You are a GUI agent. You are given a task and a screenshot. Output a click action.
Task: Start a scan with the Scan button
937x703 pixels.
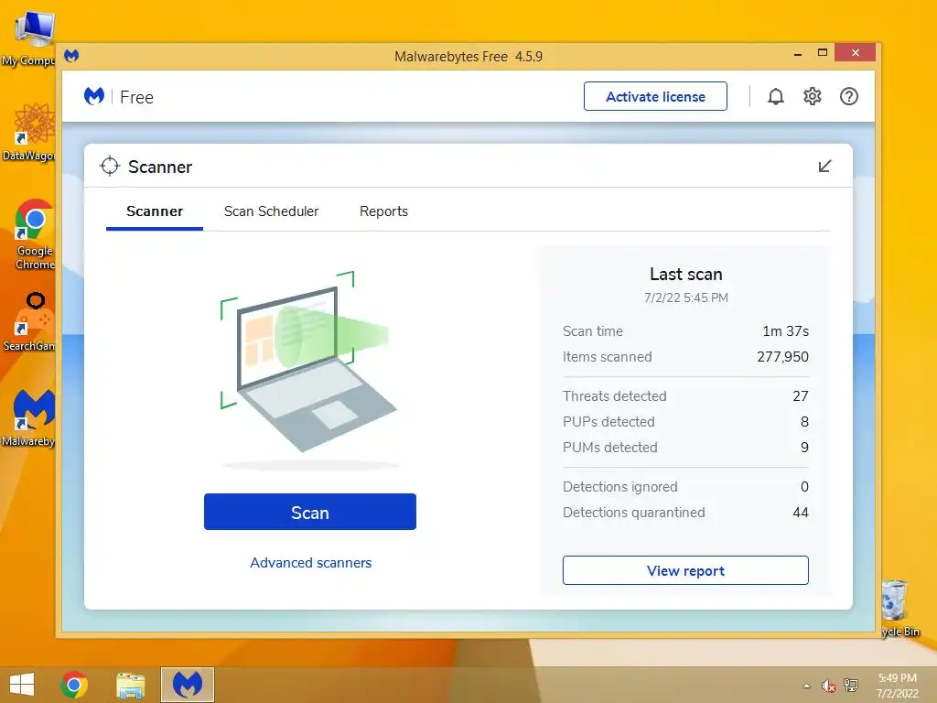point(310,512)
